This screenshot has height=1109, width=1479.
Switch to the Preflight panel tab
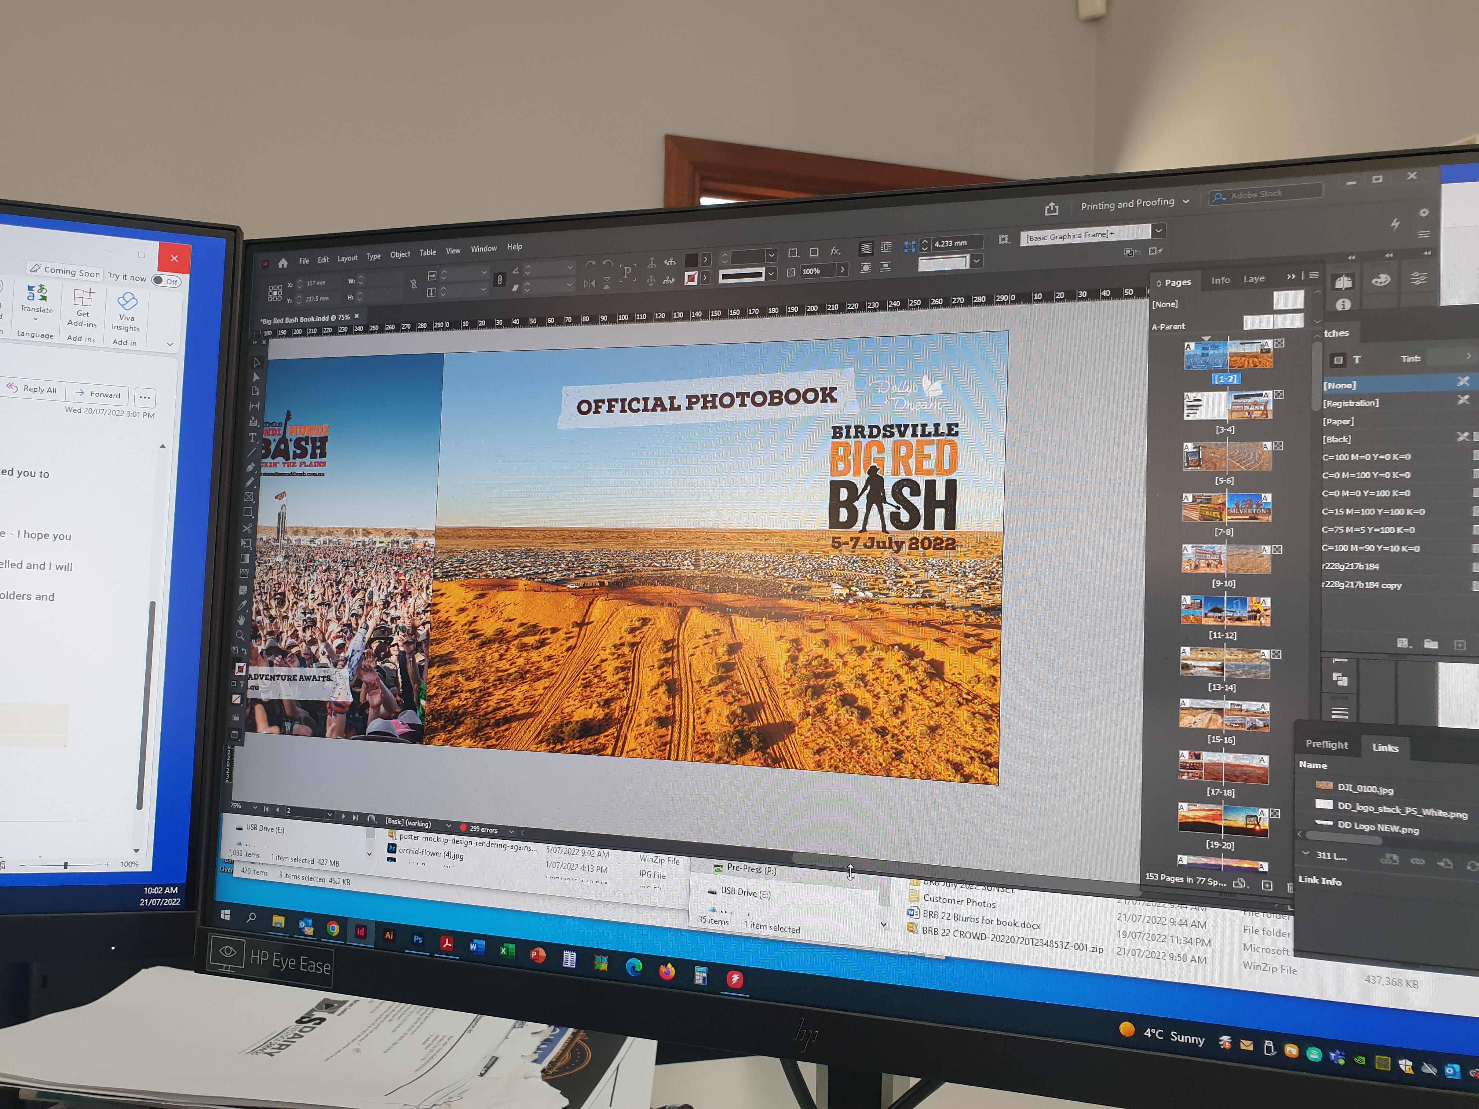(x=1326, y=744)
